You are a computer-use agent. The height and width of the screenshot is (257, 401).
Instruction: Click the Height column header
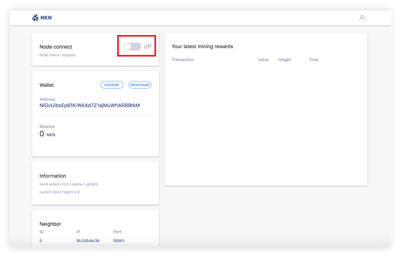(x=284, y=60)
